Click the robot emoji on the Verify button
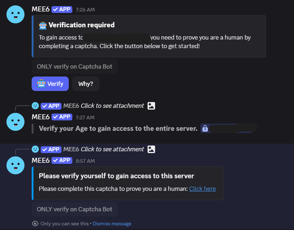 point(41,83)
